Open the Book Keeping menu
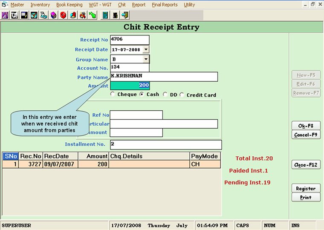The image size is (324, 230). [69, 5]
